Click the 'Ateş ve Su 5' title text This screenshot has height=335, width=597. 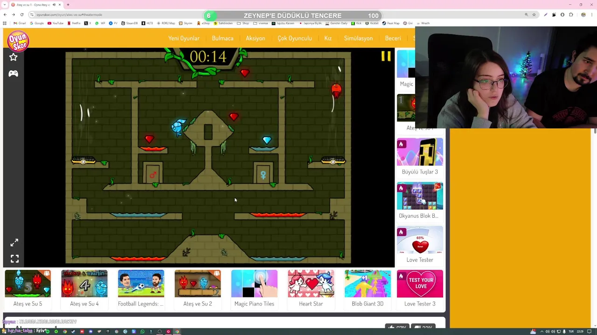[x=28, y=304]
